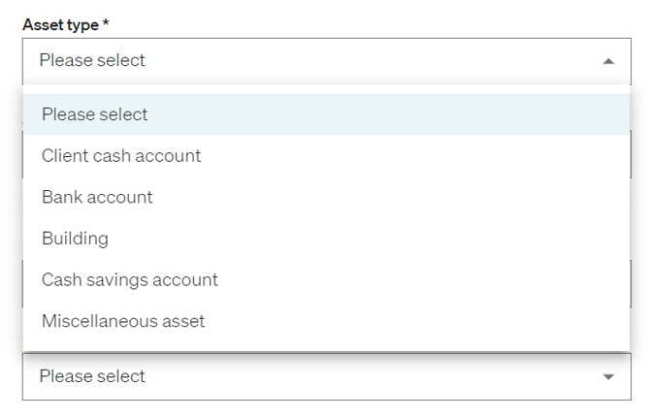Click the down arrow of the lower dropdown
Image resolution: width=650 pixels, height=418 pixels.
coord(608,376)
